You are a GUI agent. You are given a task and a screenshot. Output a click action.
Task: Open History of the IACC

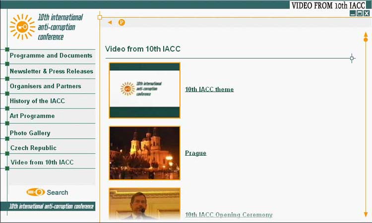point(37,101)
